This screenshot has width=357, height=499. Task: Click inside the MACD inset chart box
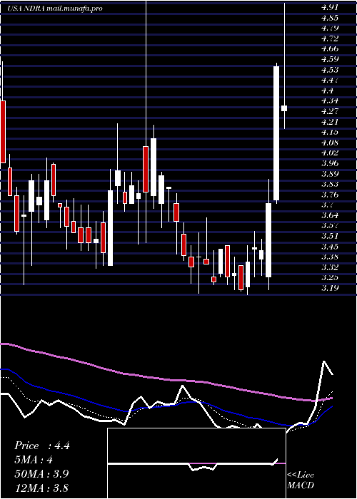coord(196,463)
